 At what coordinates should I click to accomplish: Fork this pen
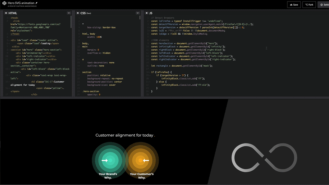tap(309, 4)
